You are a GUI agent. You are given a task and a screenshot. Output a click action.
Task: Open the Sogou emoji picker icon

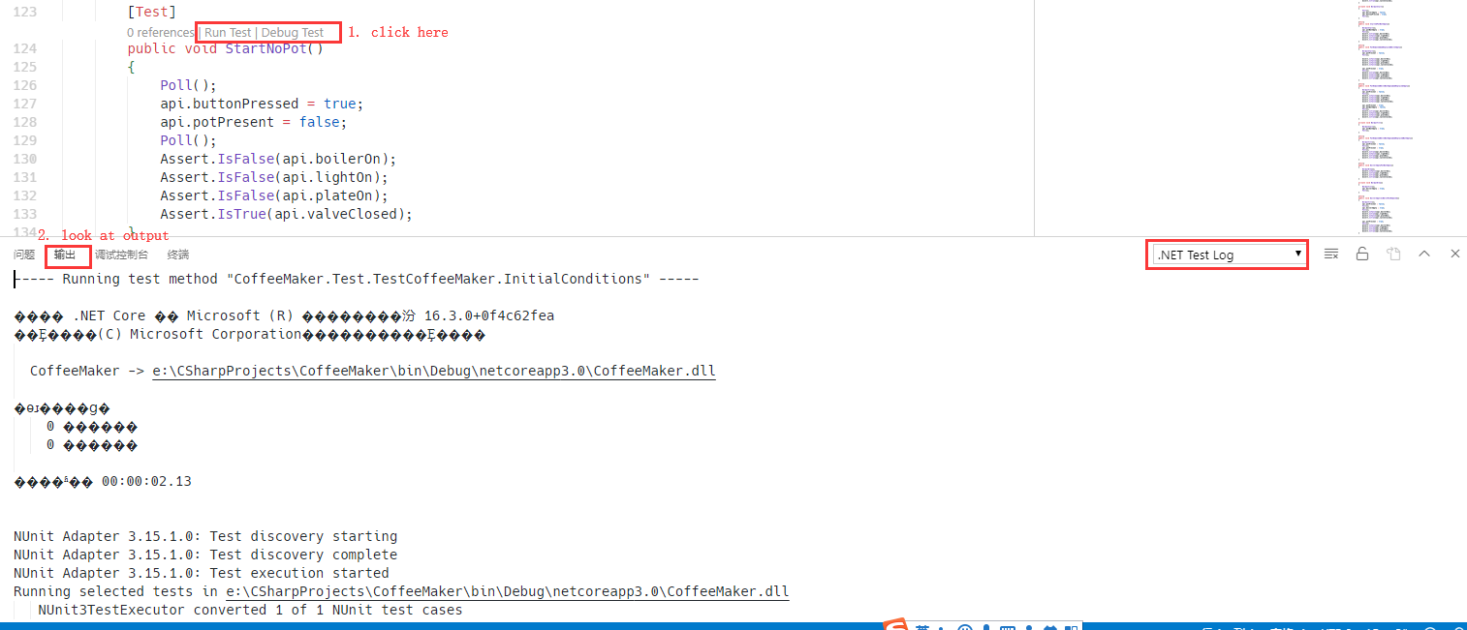pos(966,624)
